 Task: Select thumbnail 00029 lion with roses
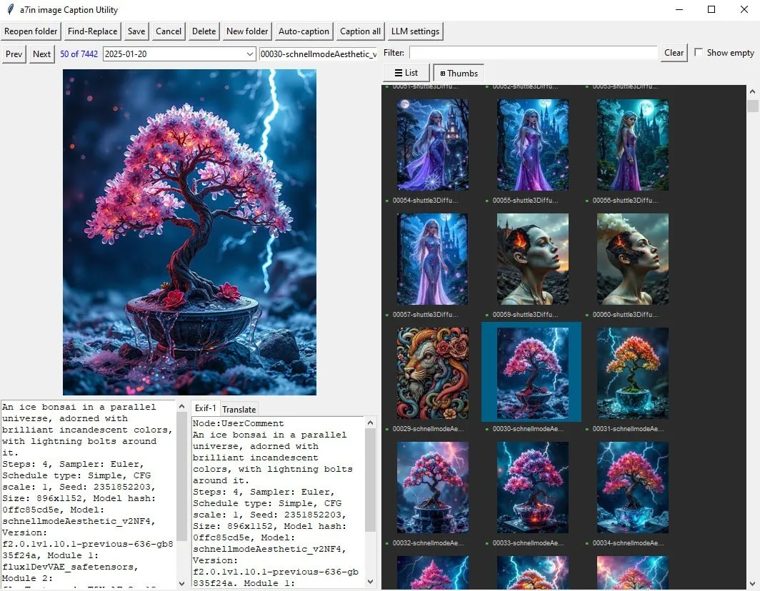(x=432, y=373)
